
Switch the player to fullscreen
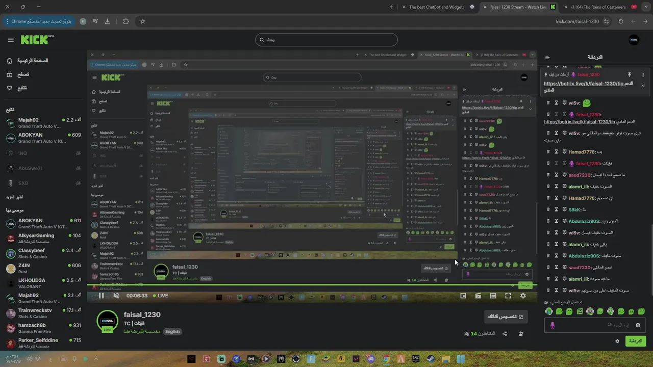point(508,296)
